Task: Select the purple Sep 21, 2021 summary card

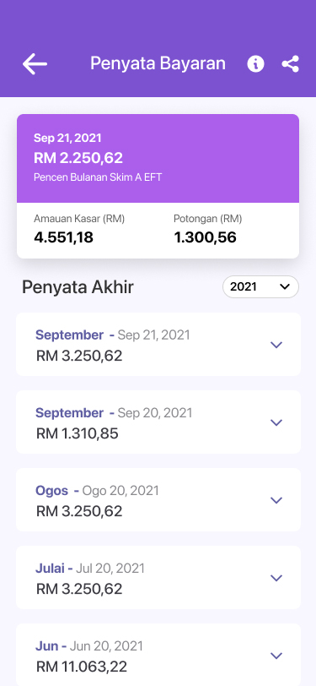Action: (x=158, y=158)
